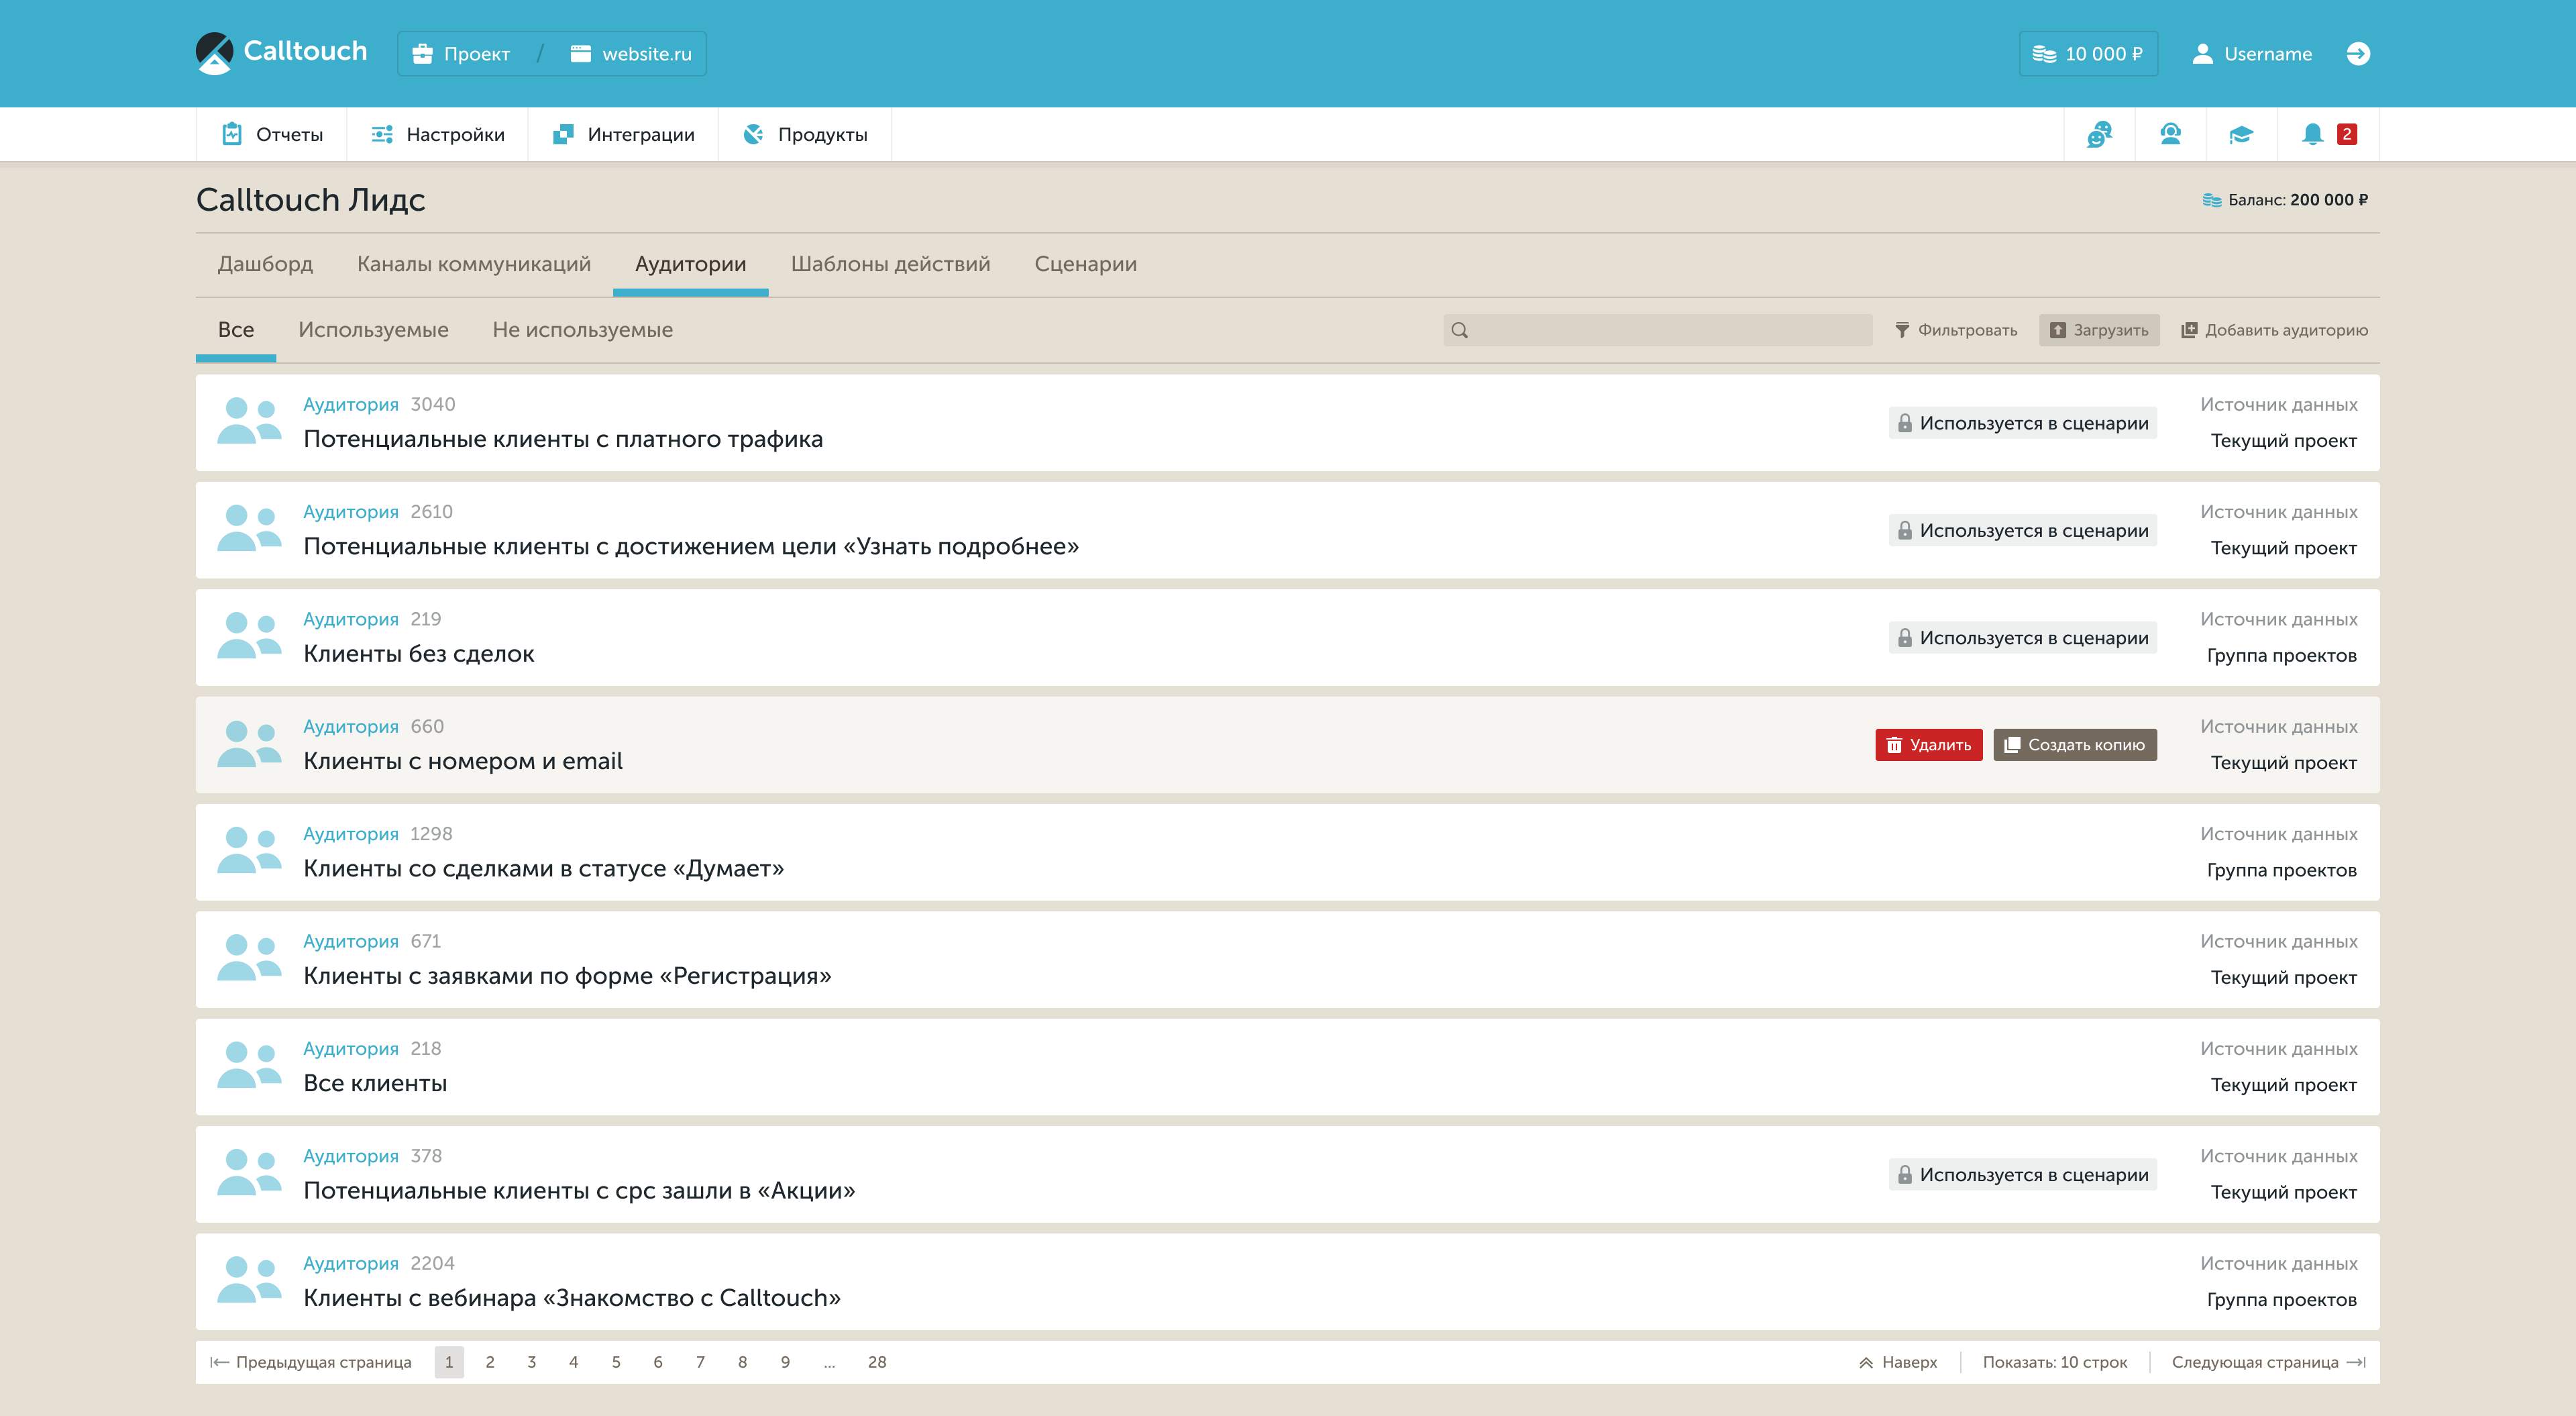Viewport: 2576px width, 1416px height.
Task: Open audience Клиенты без сделок
Action: [419, 654]
